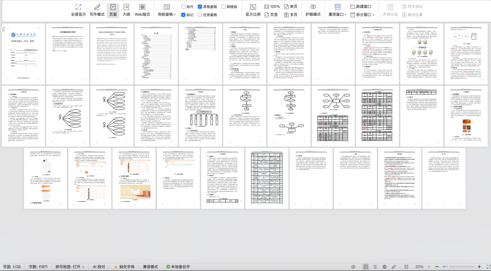
Task: Switch to 大纲 outline view
Action: point(126,11)
